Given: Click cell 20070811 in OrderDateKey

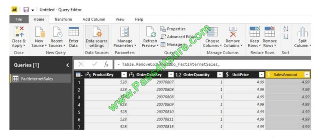Looking at the screenshot, I should point(151,120).
